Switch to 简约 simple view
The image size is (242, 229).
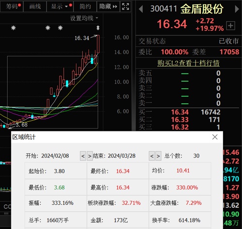coord(85,6)
